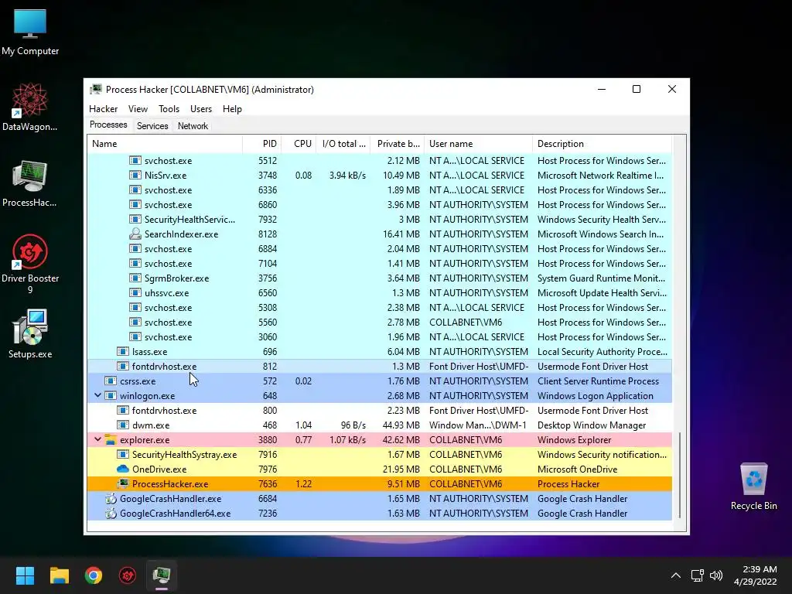
Task: Open File Explorer from the taskbar
Action: [x=59, y=575]
